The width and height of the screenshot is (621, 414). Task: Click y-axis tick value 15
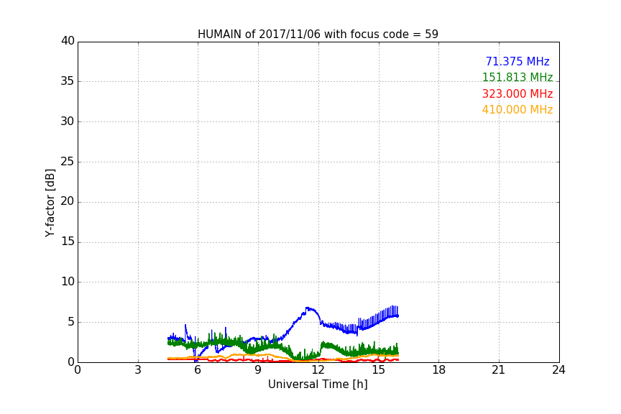click(x=68, y=241)
